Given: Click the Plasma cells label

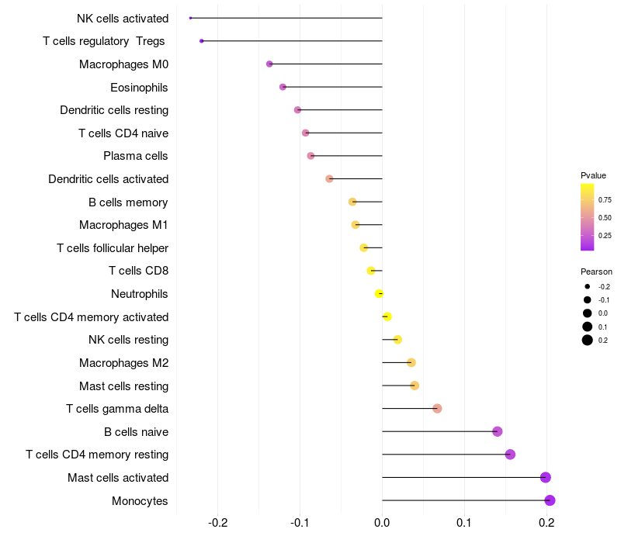Looking at the screenshot, I should click(x=135, y=156).
